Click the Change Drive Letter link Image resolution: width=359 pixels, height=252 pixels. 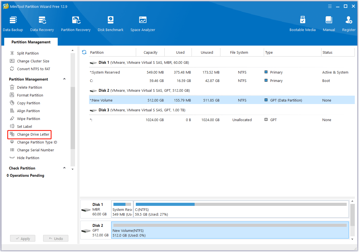[x=33, y=134]
